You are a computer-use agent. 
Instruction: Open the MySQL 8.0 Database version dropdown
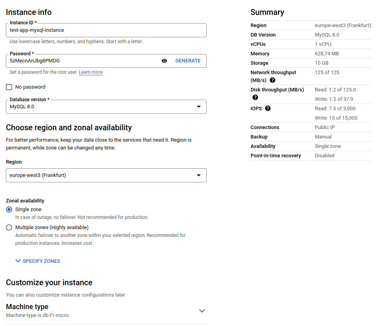click(106, 106)
